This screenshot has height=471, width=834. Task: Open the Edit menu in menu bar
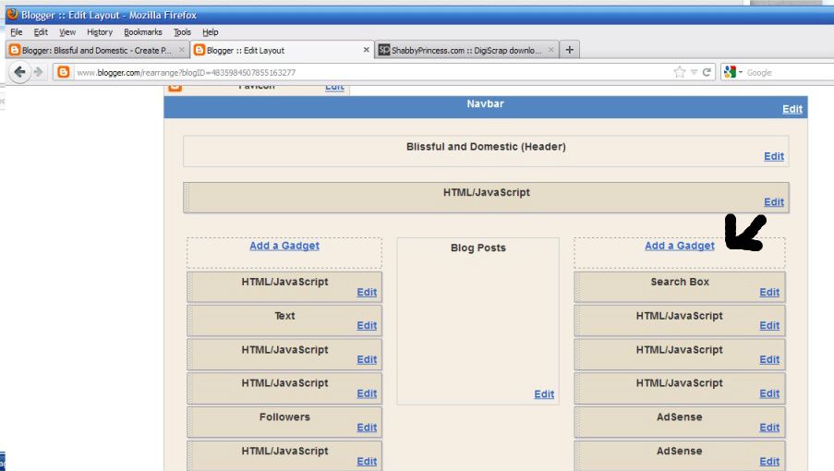tap(41, 32)
